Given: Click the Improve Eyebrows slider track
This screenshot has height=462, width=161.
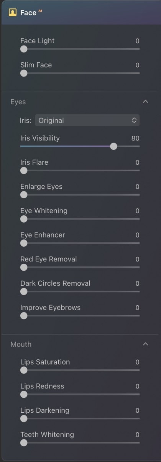Looking at the screenshot, I should [x=80, y=316].
